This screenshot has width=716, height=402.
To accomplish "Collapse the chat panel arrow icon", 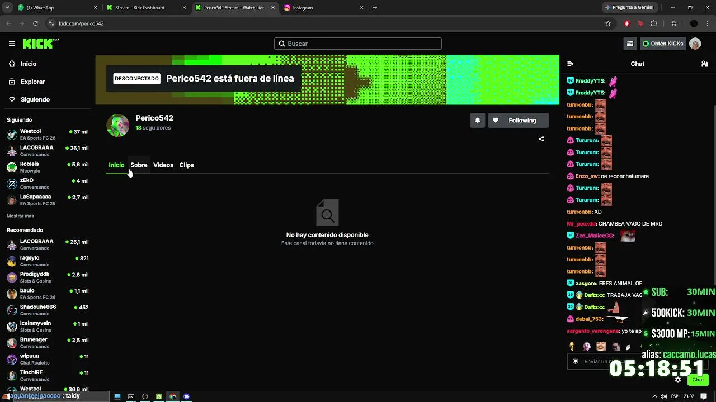I will tap(570, 64).
